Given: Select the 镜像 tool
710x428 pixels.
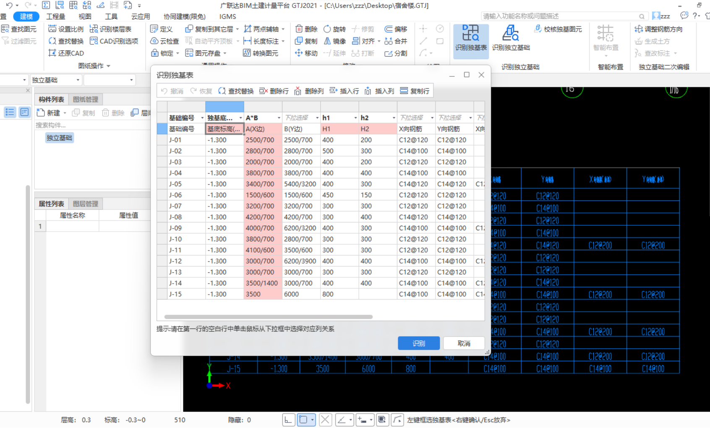Looking at the screenshot, I should coord(334,41).
